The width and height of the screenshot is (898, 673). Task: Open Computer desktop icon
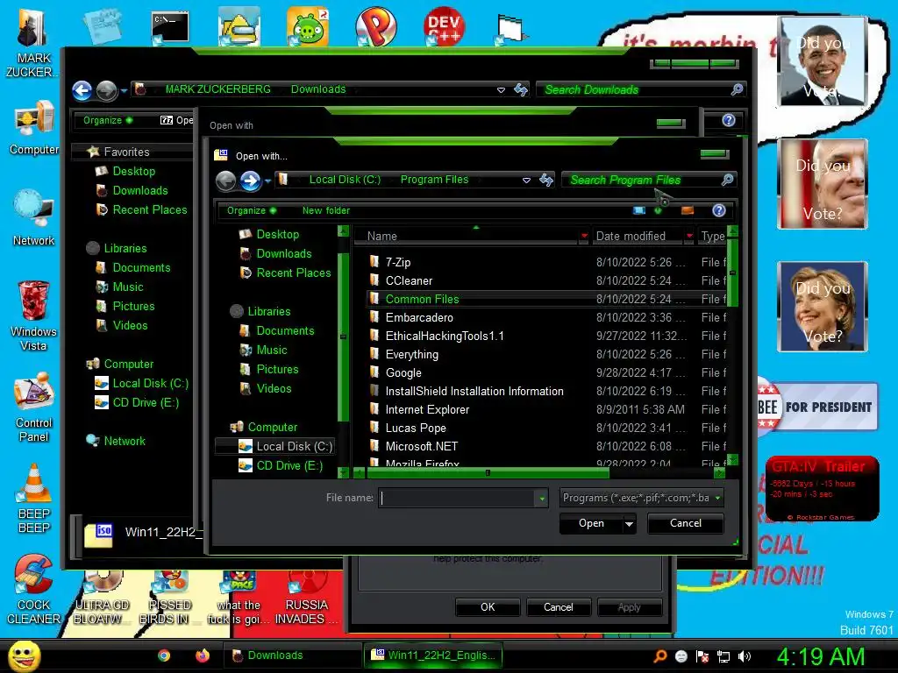coord(34,128)
